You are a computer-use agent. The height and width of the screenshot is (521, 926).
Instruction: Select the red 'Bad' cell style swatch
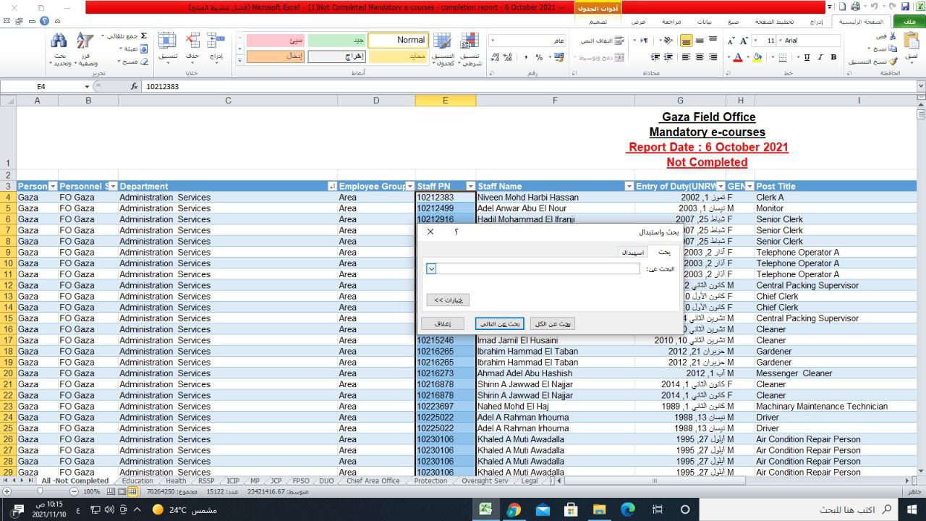point(276,41)
